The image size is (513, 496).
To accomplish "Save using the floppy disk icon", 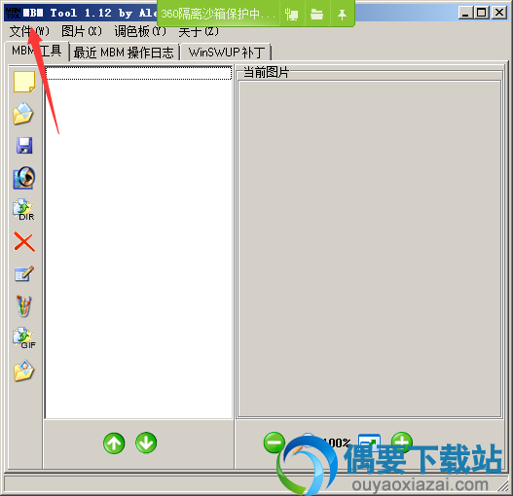I will tap(24, 146).
